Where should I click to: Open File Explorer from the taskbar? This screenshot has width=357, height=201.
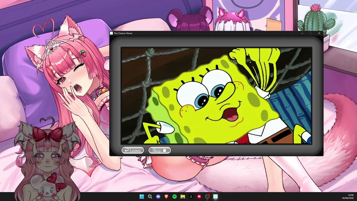[x=183, y=197]
